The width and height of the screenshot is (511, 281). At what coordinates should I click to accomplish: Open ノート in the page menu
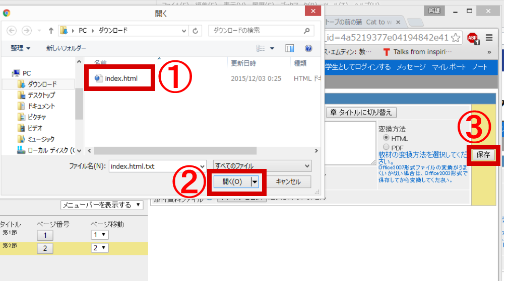480,67
